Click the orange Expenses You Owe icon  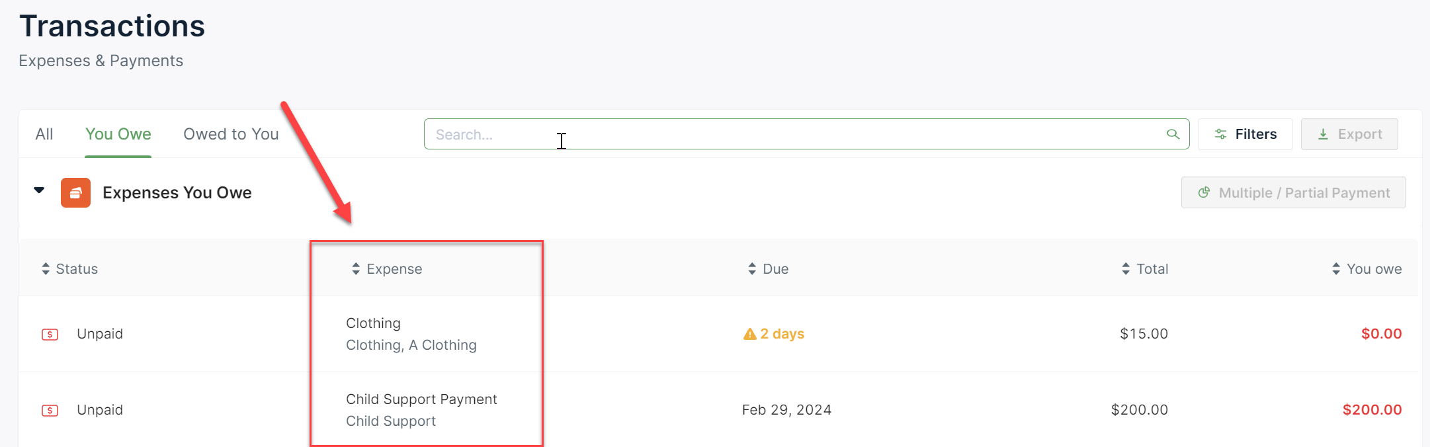click(x=75, y=192)
